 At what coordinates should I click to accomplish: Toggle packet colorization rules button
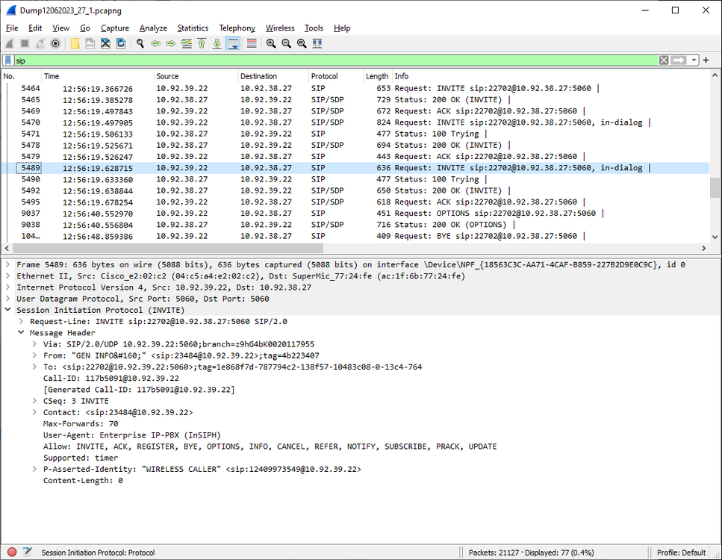[x=252, y=44]
